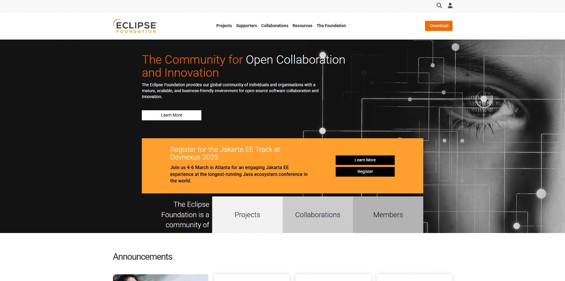Click white Learn More hero button
The height and width of the screenshot is (281, 565).
click(171, 115)
